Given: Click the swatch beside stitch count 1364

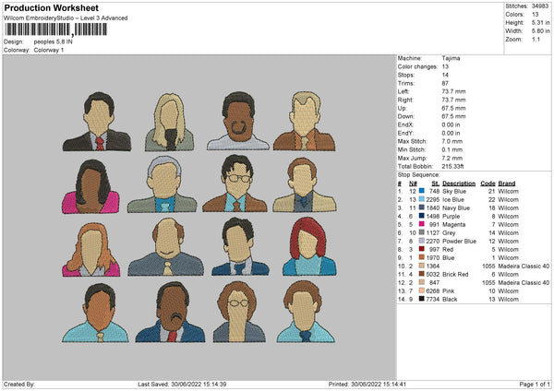Looking at the screenshot, I should (422, 266).
